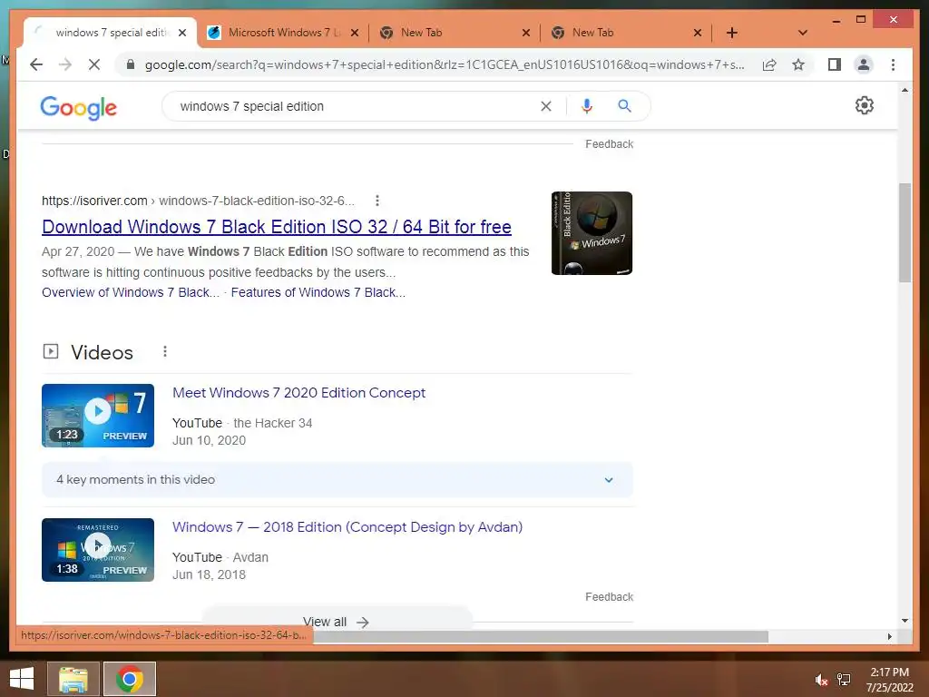Open Download Windows 7 Black Edition ISO link
Viewport: 929px width, 697px height.
coord(277,227)
